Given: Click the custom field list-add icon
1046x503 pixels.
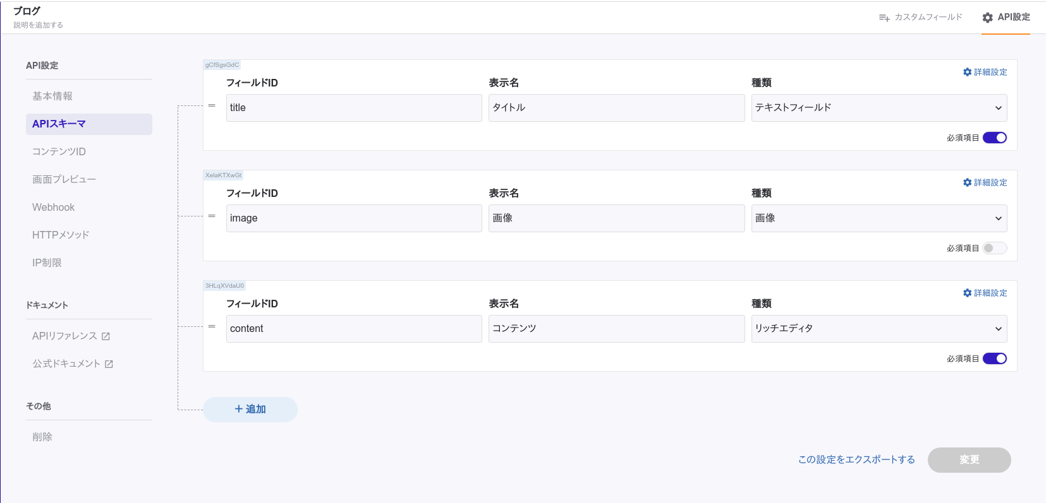Looking at the screenshot, I should 884,18.
